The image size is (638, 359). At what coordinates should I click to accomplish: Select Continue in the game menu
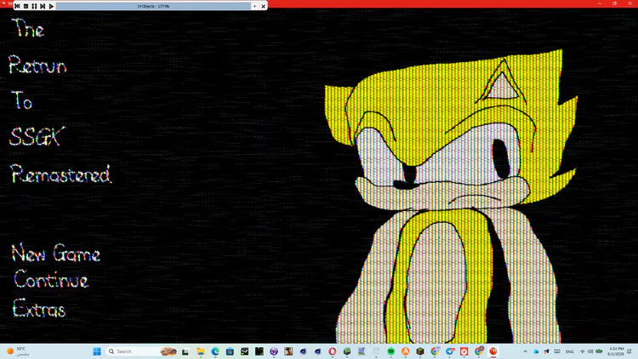[51, 280]
